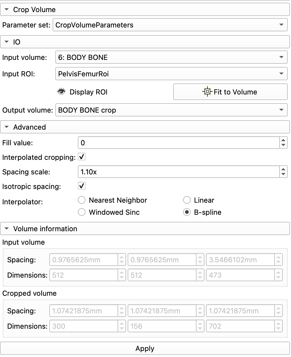Decrease Spacing scale with down arrow
Viewport: 291px width, 357px height.
click(x=283, y=175)
